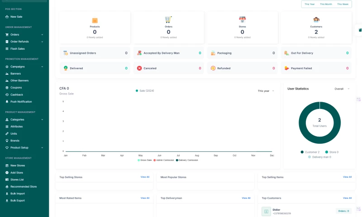Click the Canceled status red icon
The width and height of the screenshot is (362, 217).
click(x=139, y=68)
